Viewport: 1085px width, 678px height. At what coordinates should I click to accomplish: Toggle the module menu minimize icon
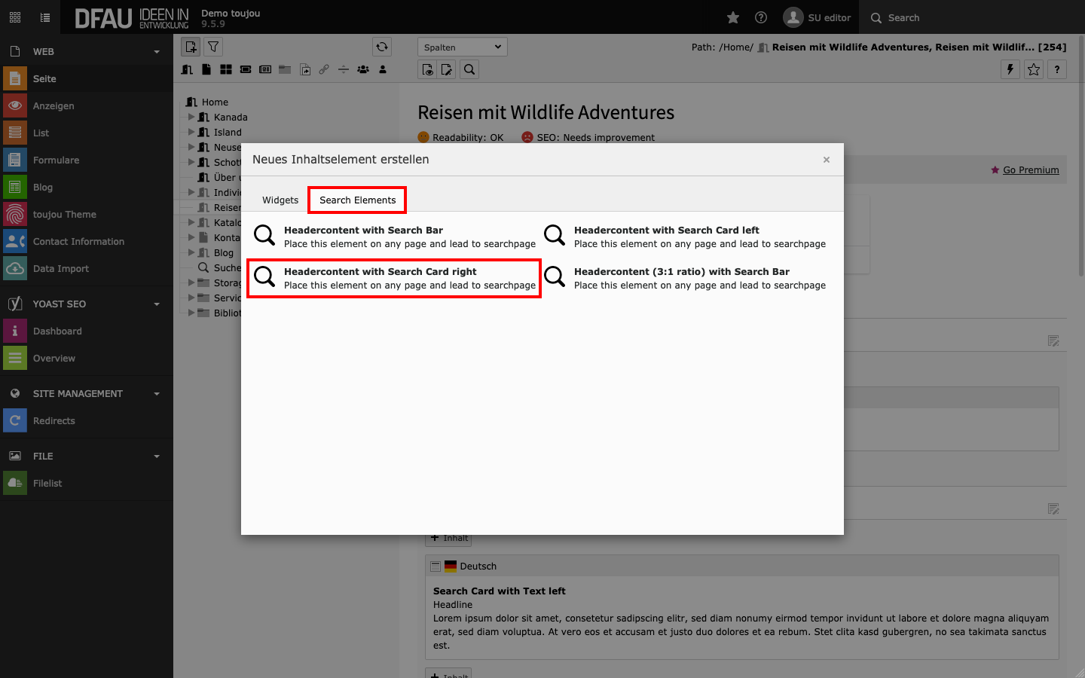45,17
